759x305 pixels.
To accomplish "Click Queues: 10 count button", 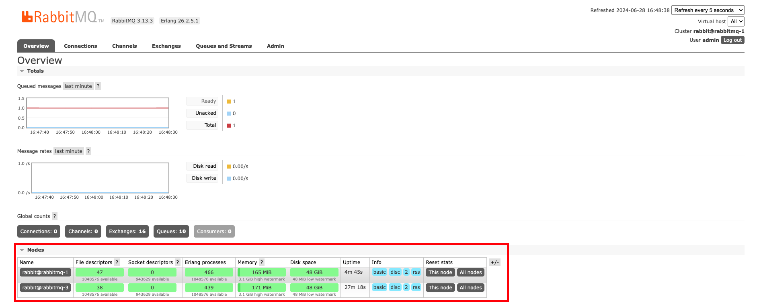I will tap(171, 232).
